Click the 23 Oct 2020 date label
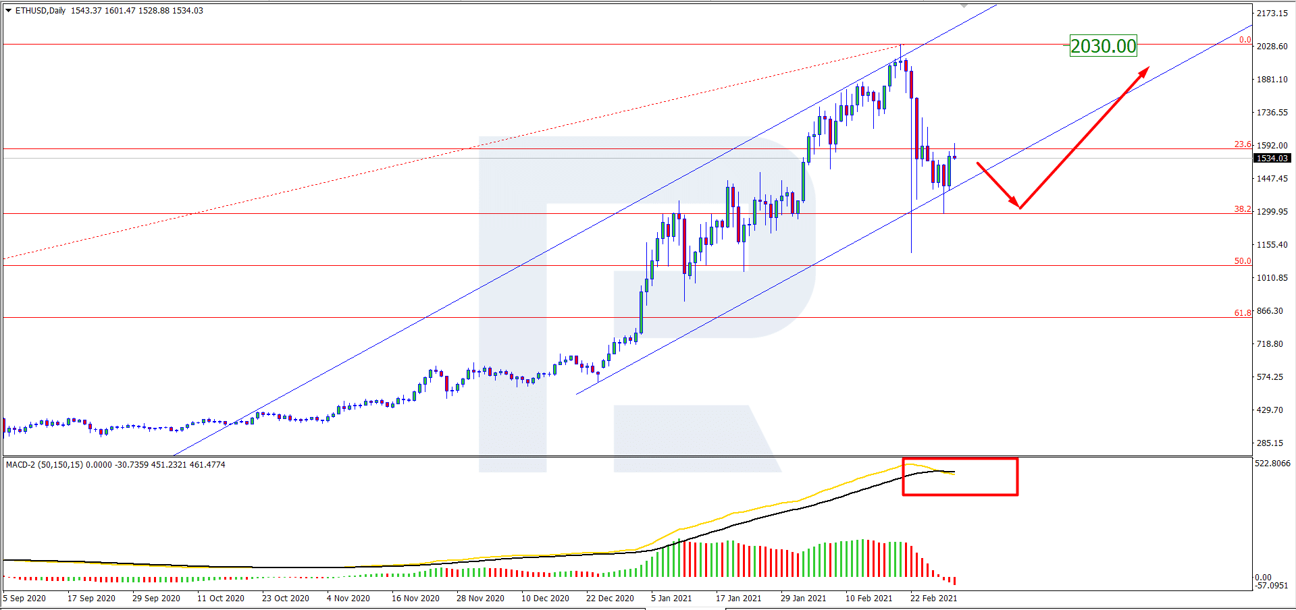1296x610 pixels. point(286,599)
